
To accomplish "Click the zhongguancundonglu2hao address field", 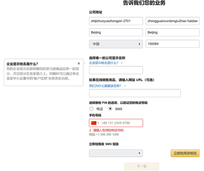I will point(172,21).
